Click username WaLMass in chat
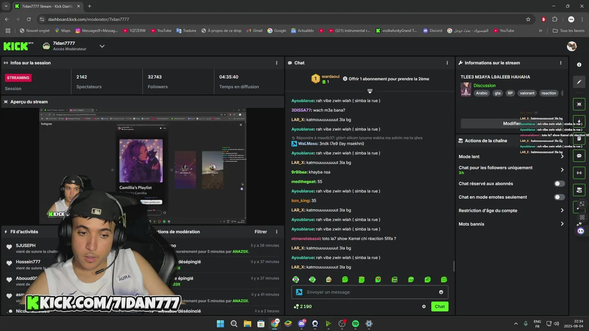 (308, 143)
